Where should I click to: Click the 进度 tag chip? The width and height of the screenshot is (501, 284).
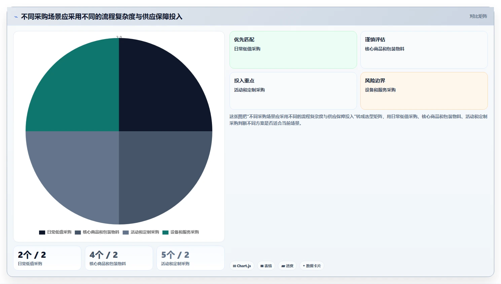coord(287,266)
